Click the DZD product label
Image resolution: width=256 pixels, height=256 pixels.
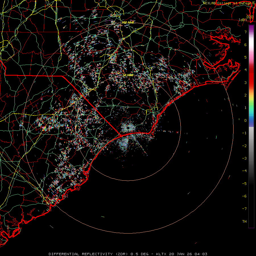pos(250,17)
